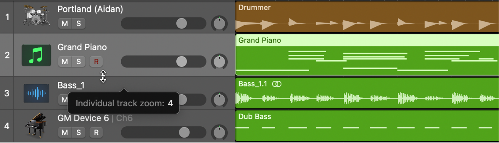
Task: Mute the GM Device 6 track
Action: (65, 133)
